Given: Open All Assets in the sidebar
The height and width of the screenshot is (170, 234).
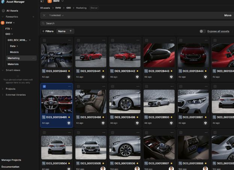Looking at the screenshot, I should tap(12, 11).
